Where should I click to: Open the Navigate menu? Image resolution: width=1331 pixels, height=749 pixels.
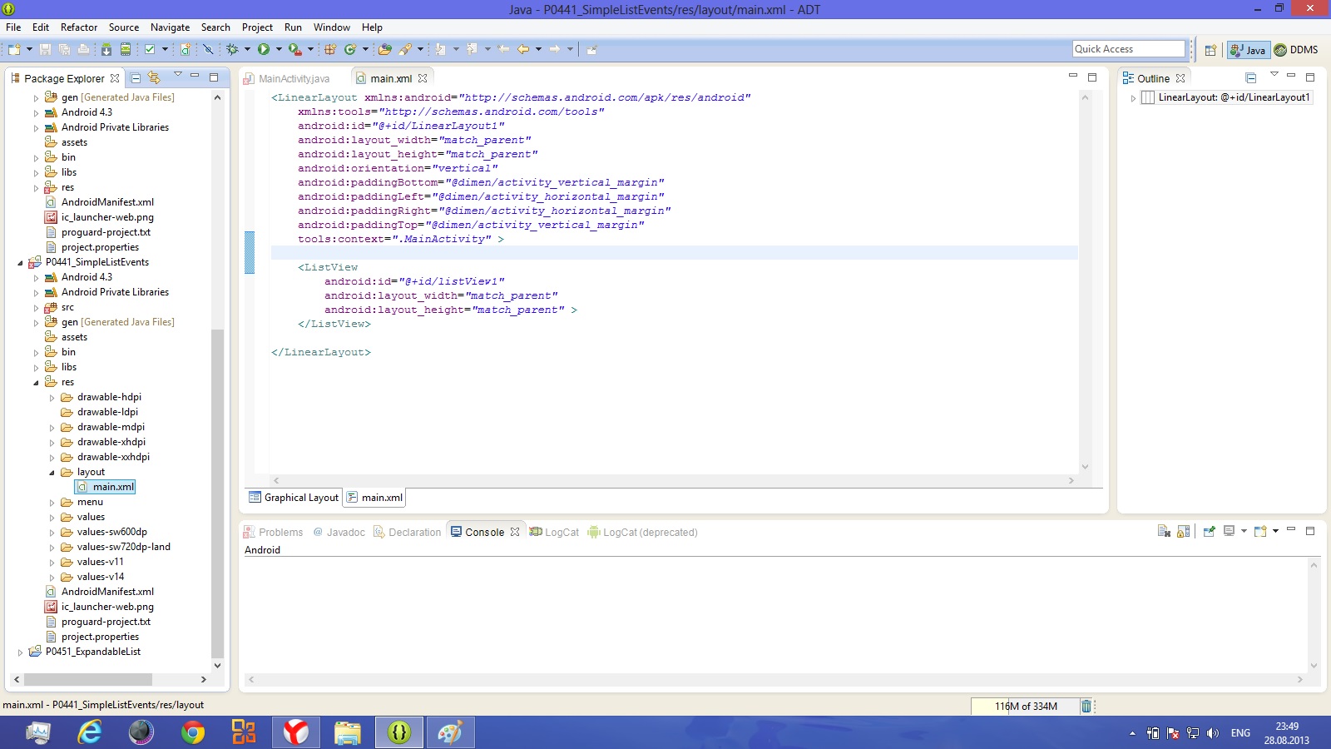pos(170,27)
